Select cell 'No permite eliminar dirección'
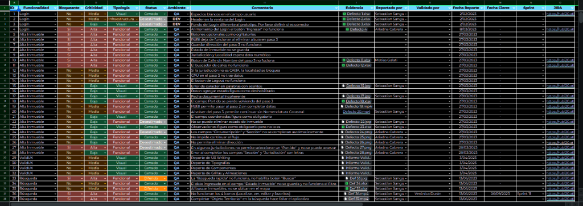 click(x=264, y=142)
